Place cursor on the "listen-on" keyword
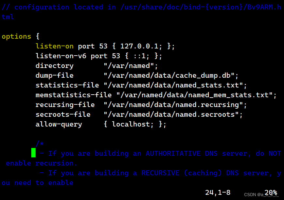Screen dimensions: 284x200 [x=54, y=46]
